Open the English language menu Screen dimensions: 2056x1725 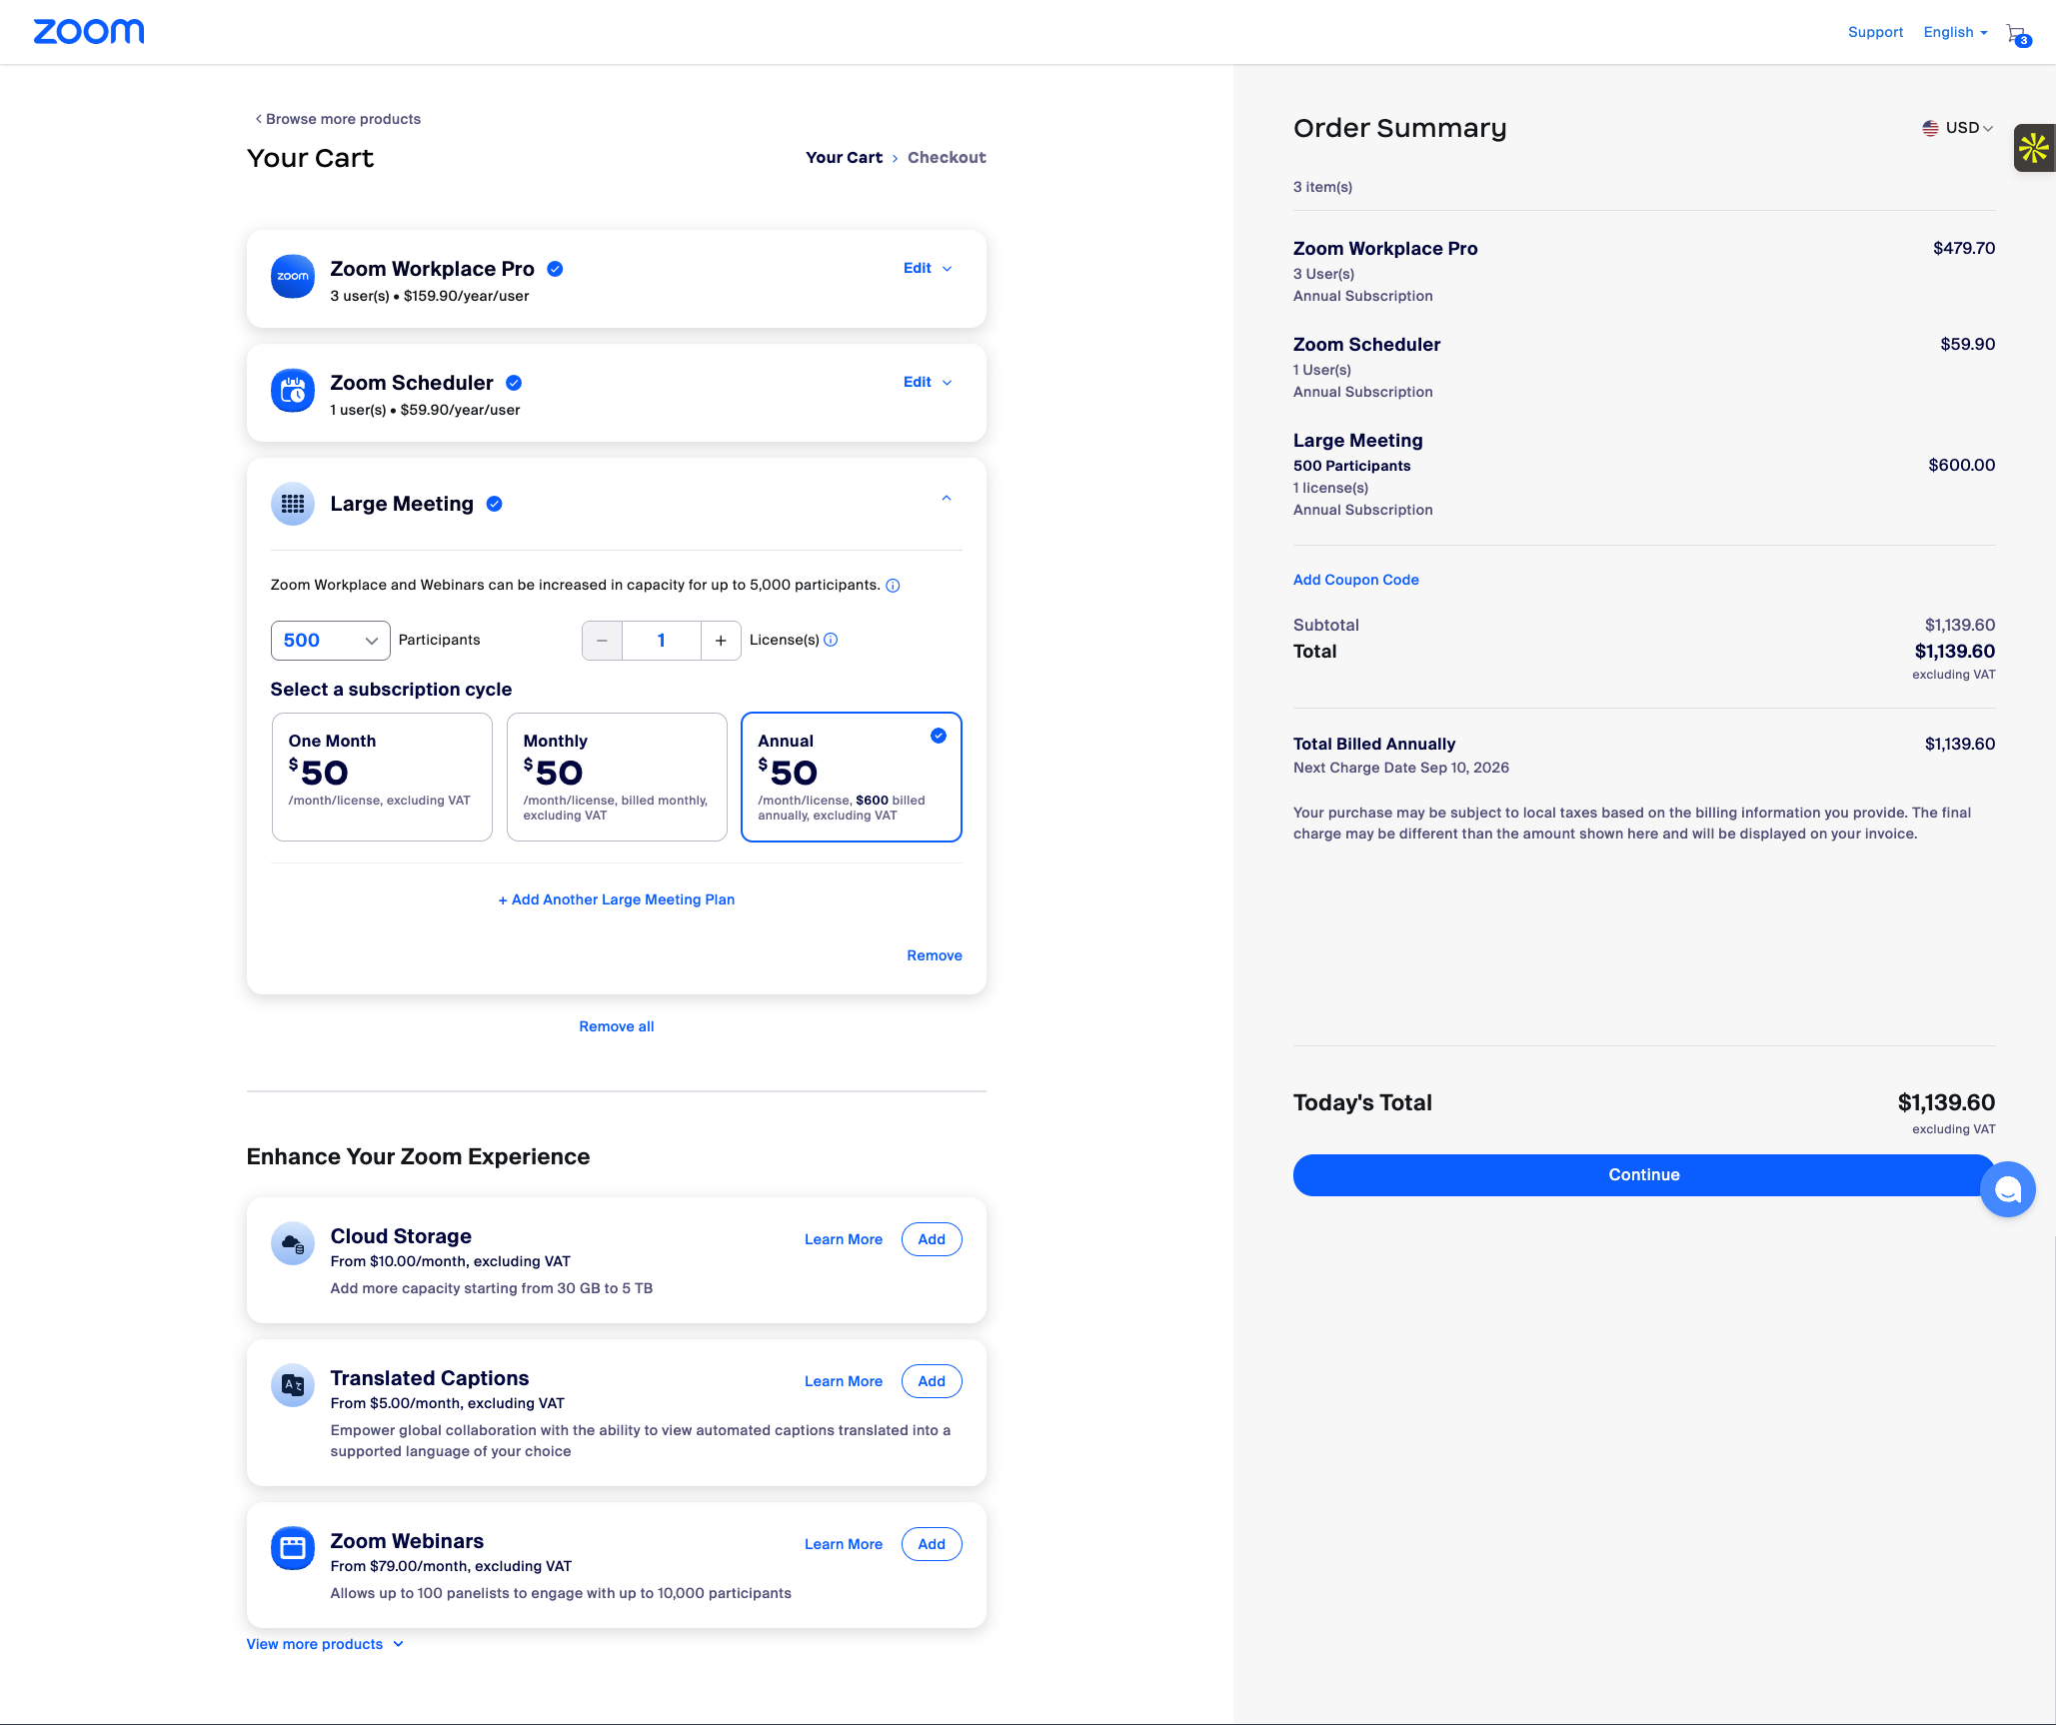click(x=1955, y=32)
